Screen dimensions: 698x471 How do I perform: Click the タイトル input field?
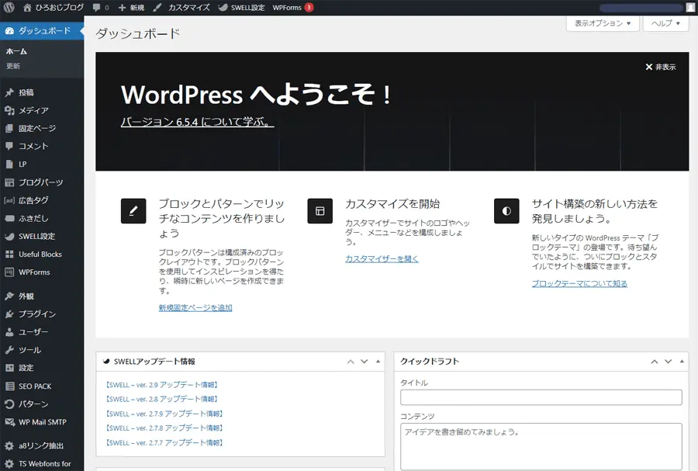tap(541, 397)
